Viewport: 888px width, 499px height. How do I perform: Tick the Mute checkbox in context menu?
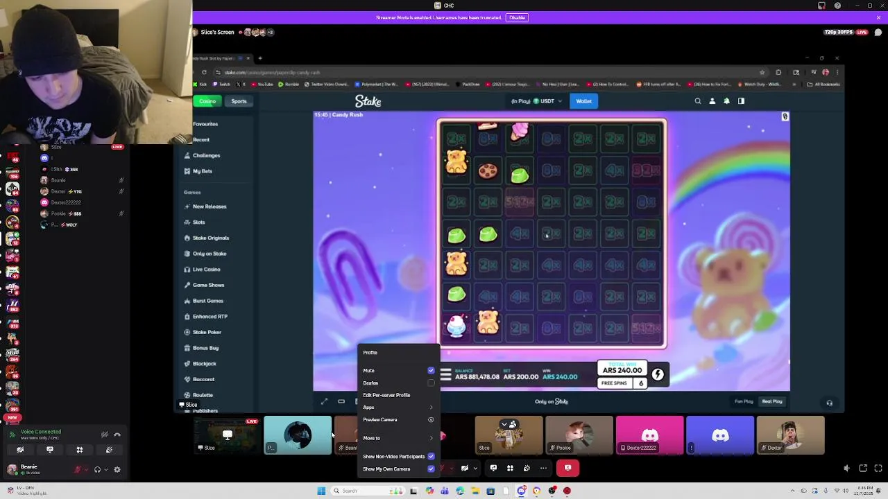(431, 371)
